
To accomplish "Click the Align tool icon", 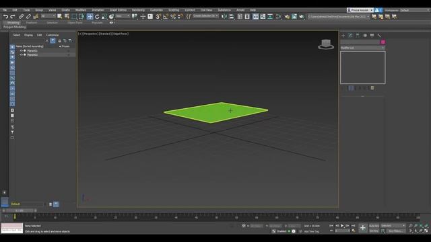I will pos(232,16).
